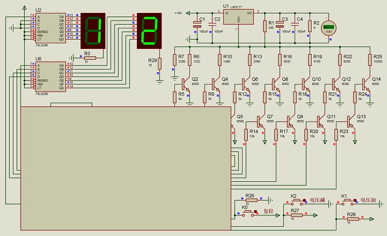The width and height of the screenshot is (387, 236).
Task: Click resistor R26 near the reset button
Action: coord(251,200)
